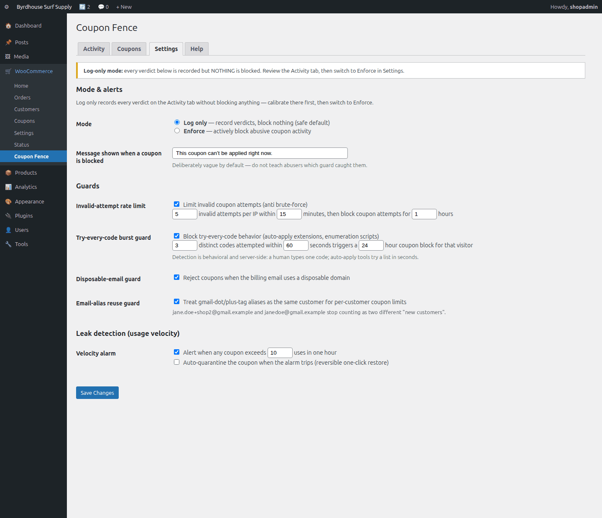Image resolution: width=602 pixels, height=518 pixels.
Task: Click the Products menu label
Action: click(x=26, y=173)
